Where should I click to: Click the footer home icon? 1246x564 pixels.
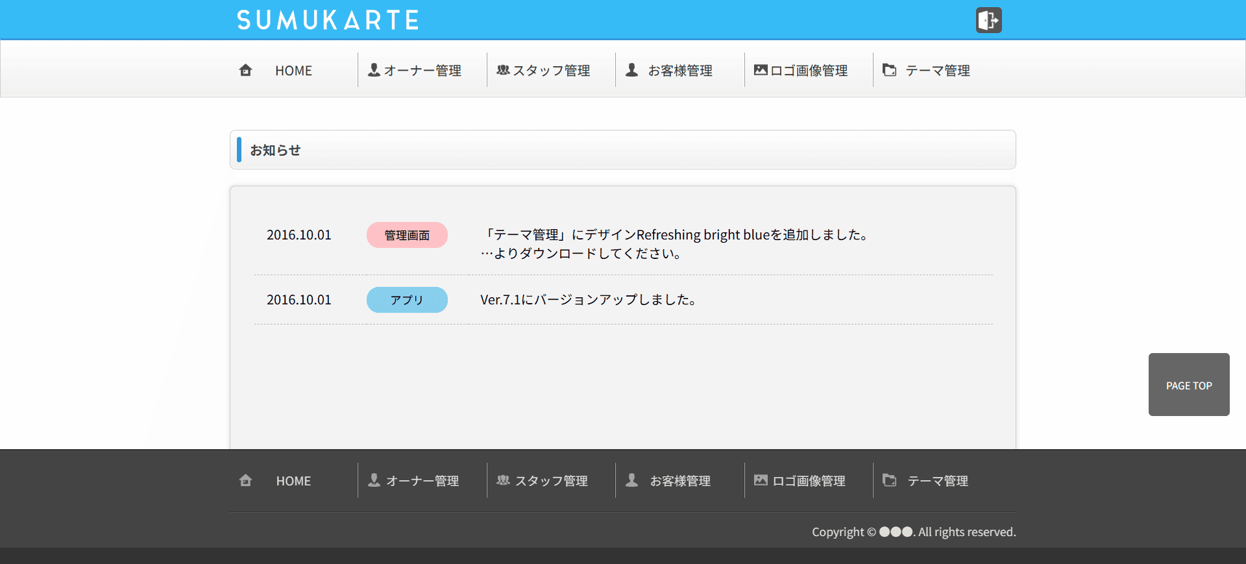coord(245,480)
